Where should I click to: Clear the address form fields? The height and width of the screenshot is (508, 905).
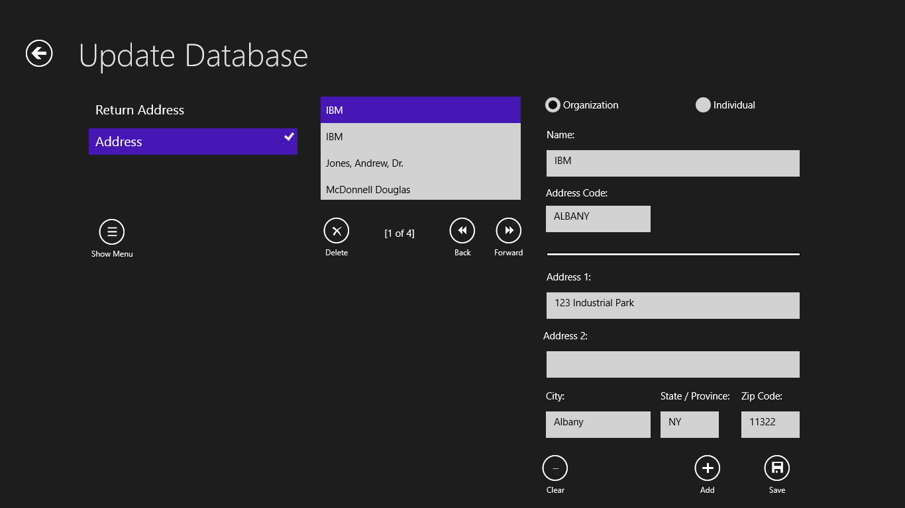tap(555, 468)
